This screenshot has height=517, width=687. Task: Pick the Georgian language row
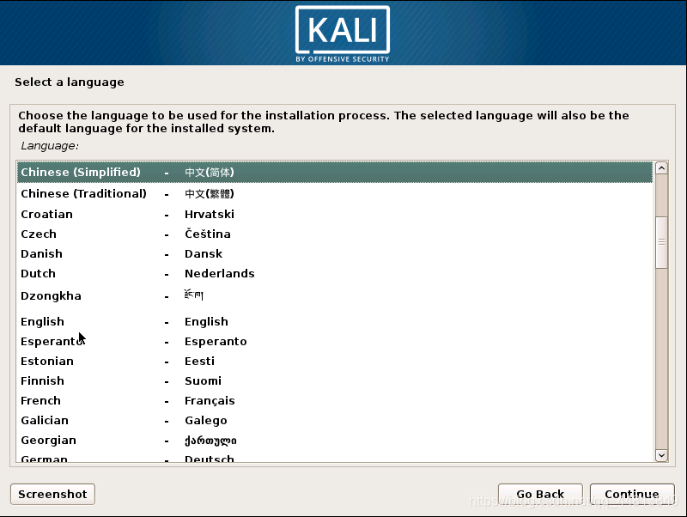point(335,440)
